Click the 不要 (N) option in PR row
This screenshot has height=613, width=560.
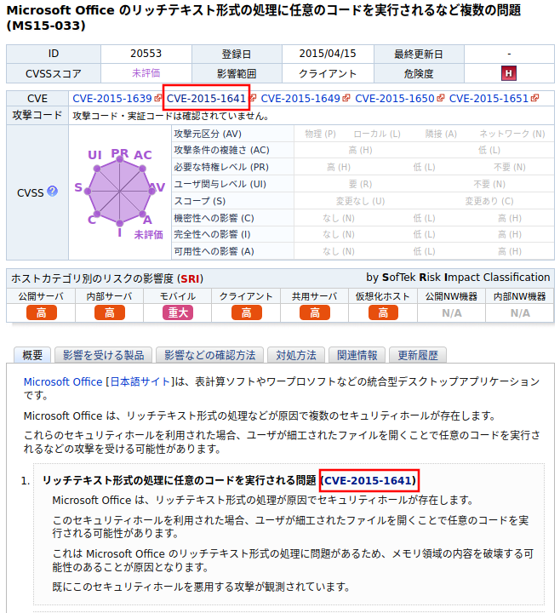click(510, 167)
